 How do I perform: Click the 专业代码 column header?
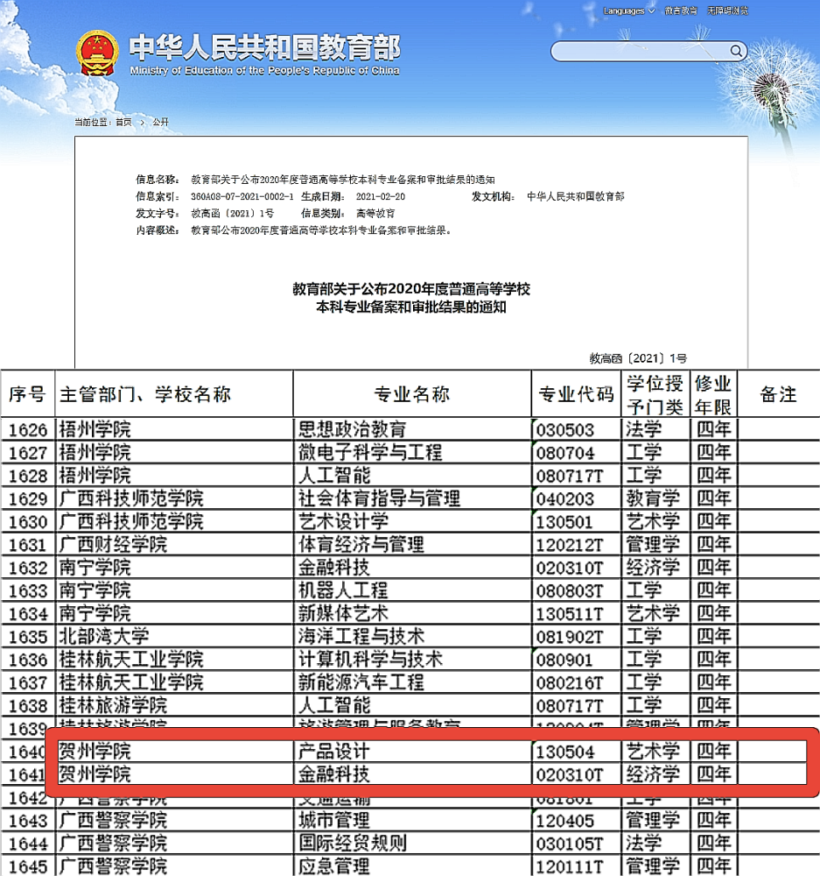coord(576,394)
